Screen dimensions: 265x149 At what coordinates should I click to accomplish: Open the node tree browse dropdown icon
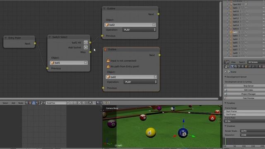click(x=43, y=103)
